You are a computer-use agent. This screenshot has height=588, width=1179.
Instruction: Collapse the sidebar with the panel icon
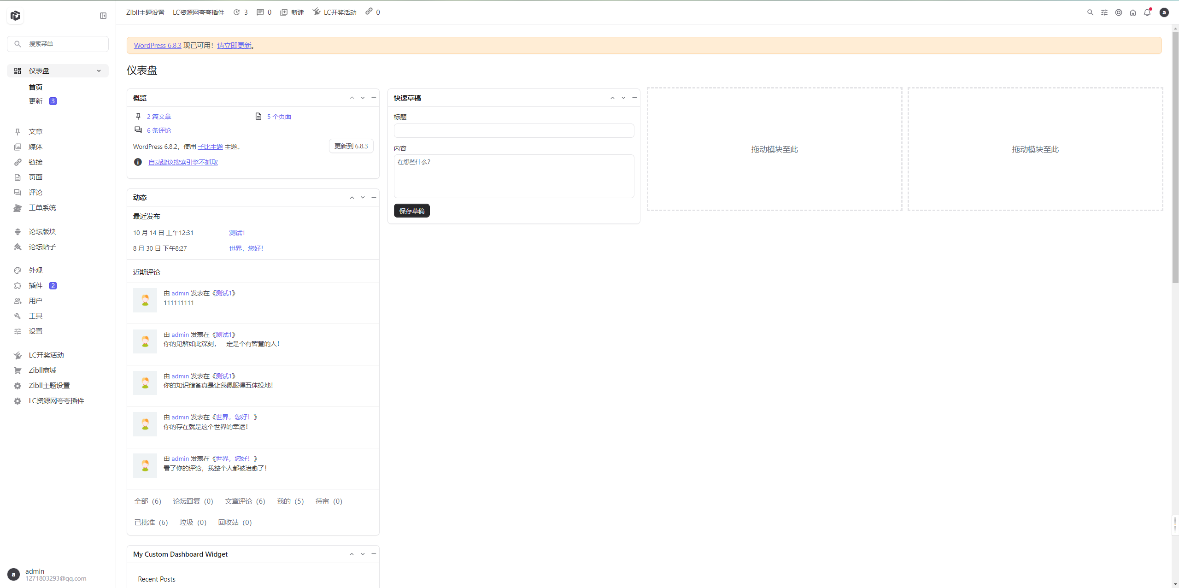click(x=103, y=16)
